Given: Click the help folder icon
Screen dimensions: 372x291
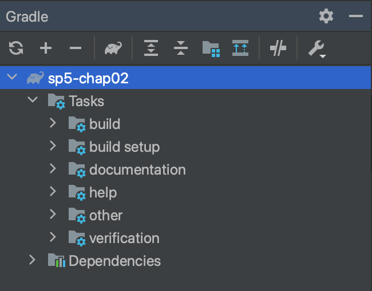Looking at the screenshot, I should (x=77, y=193).
